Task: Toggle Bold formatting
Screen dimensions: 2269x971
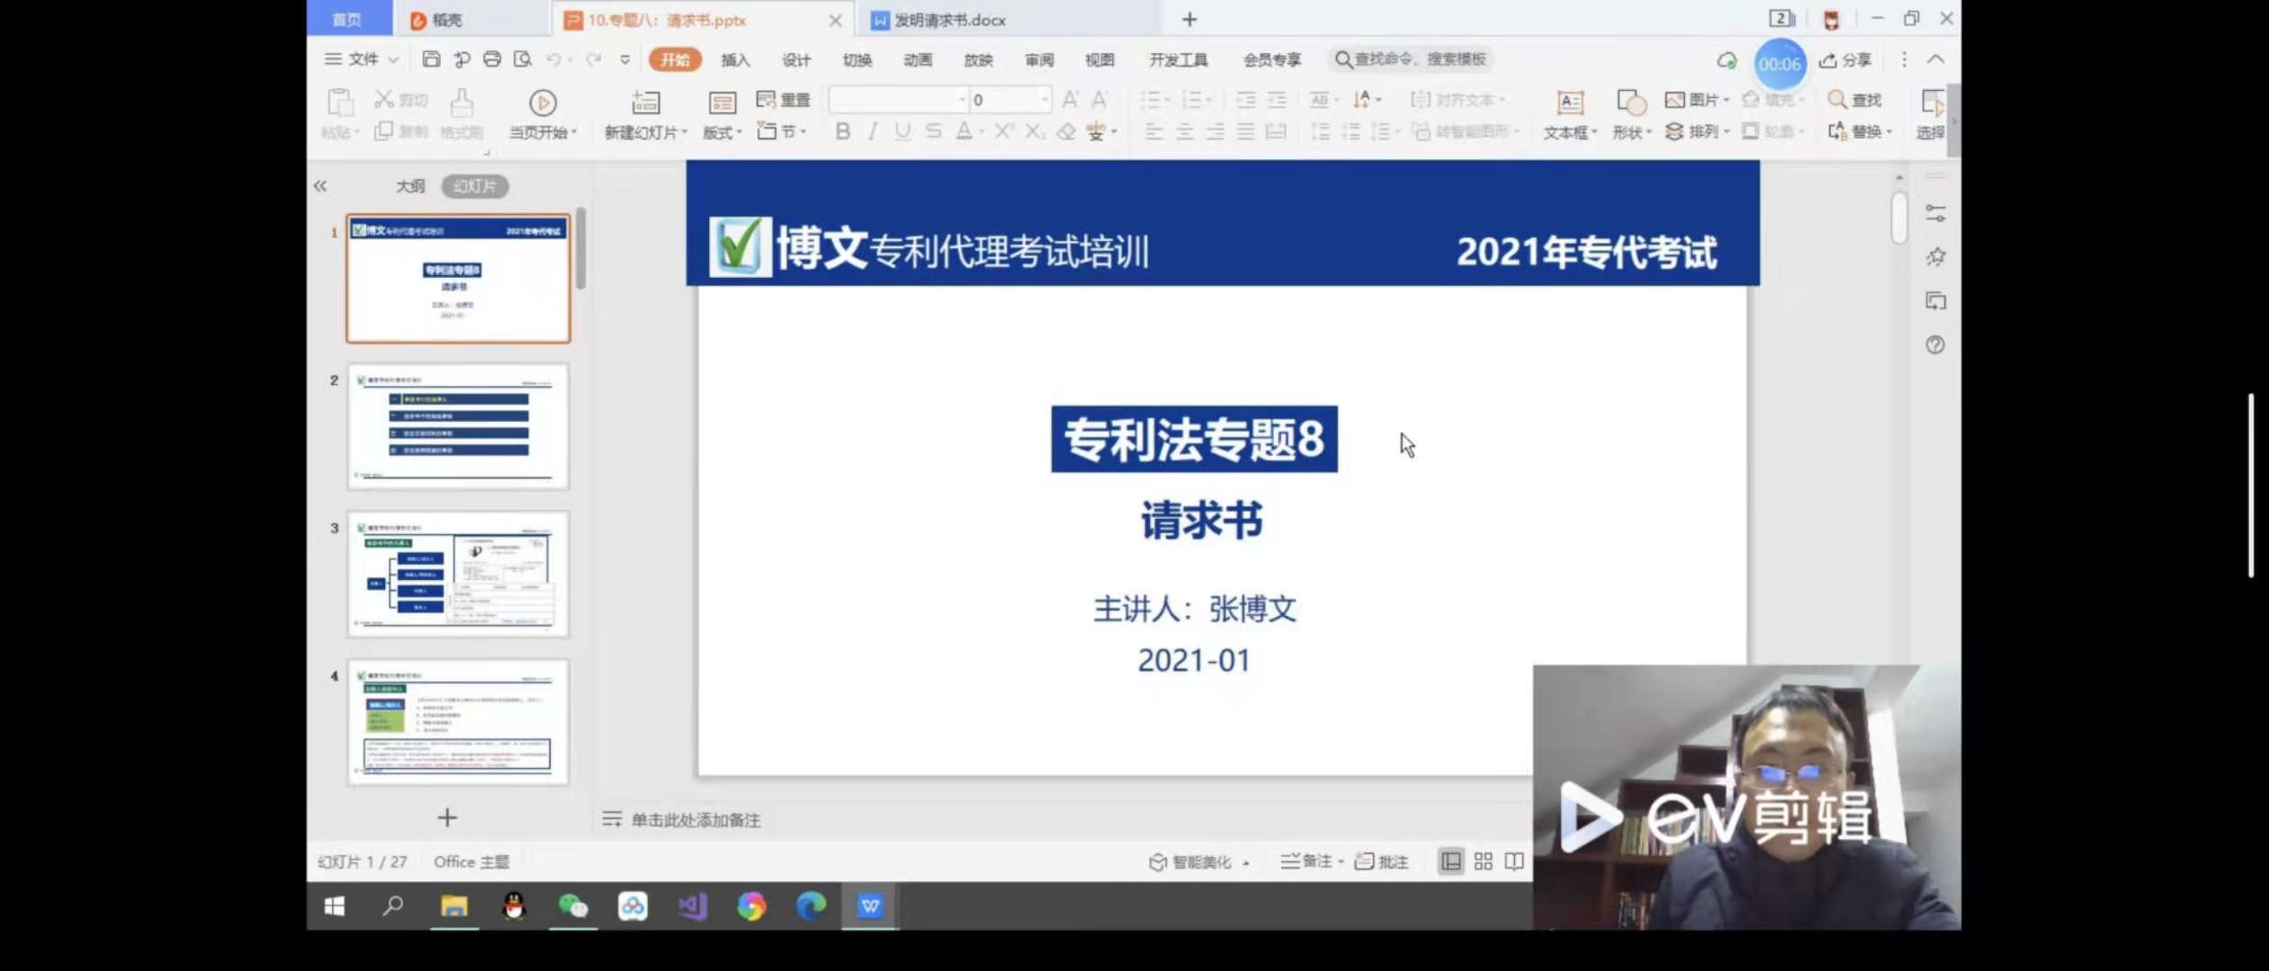Action: tap(842, 132)
